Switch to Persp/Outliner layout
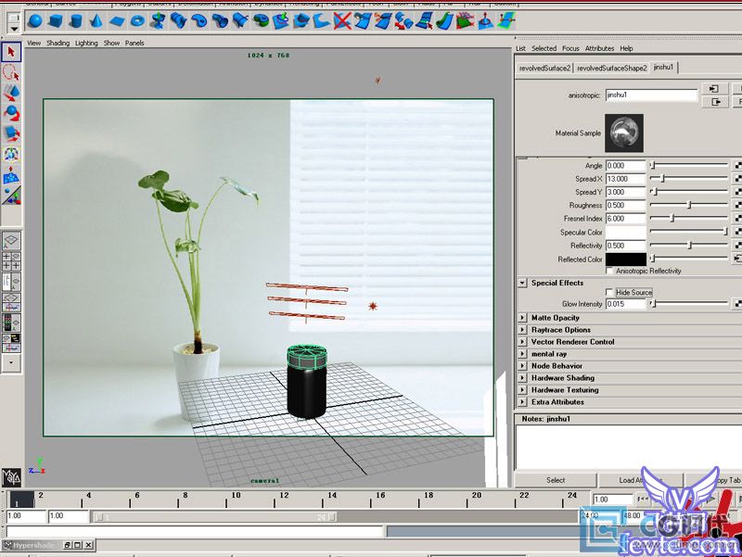This screenshot has height=557, width=742. [11, 282]
